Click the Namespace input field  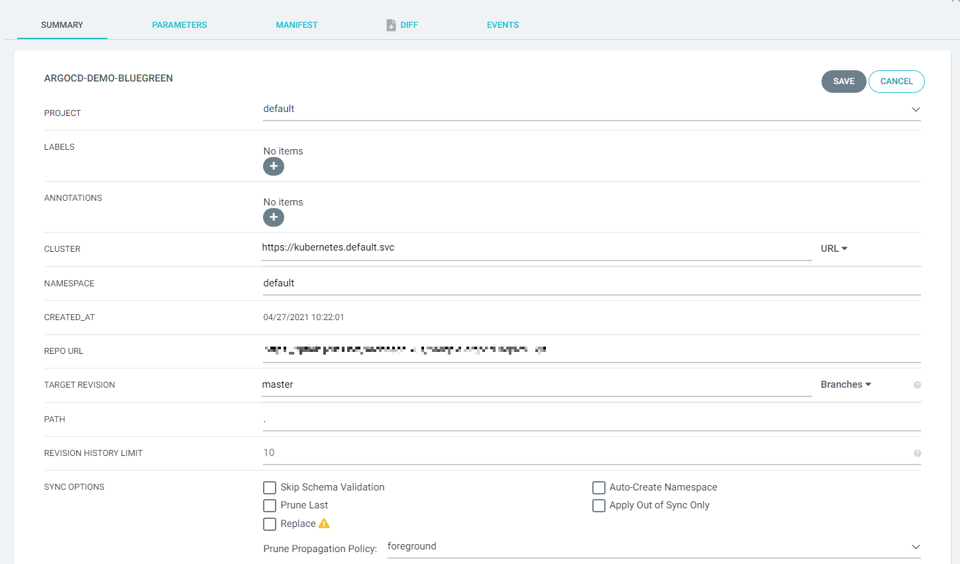592,284
